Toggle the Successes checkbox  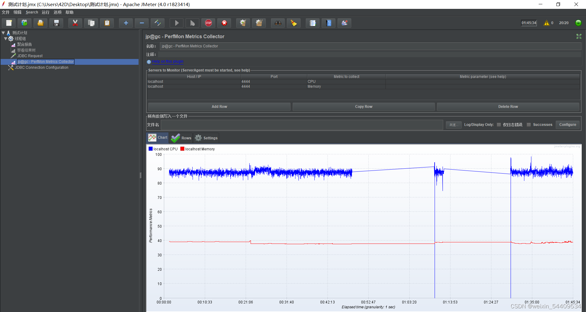point(529,125)
